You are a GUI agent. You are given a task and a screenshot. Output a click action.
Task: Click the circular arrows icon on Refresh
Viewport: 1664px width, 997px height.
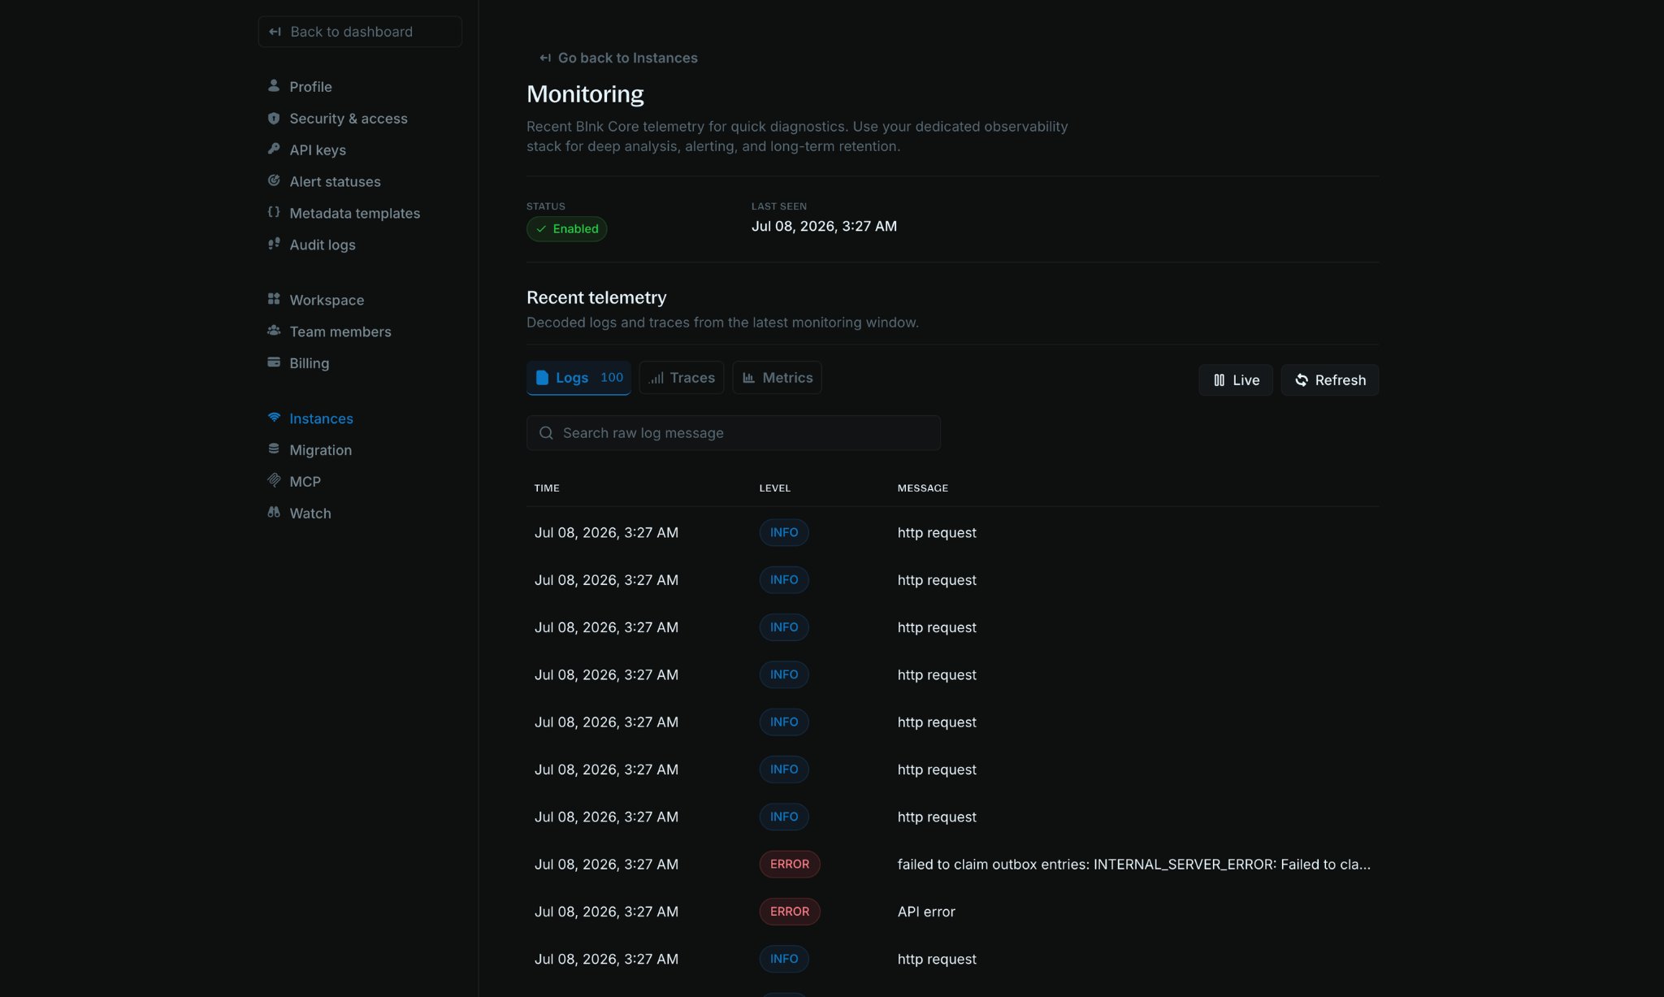[x=1302, y=380]
